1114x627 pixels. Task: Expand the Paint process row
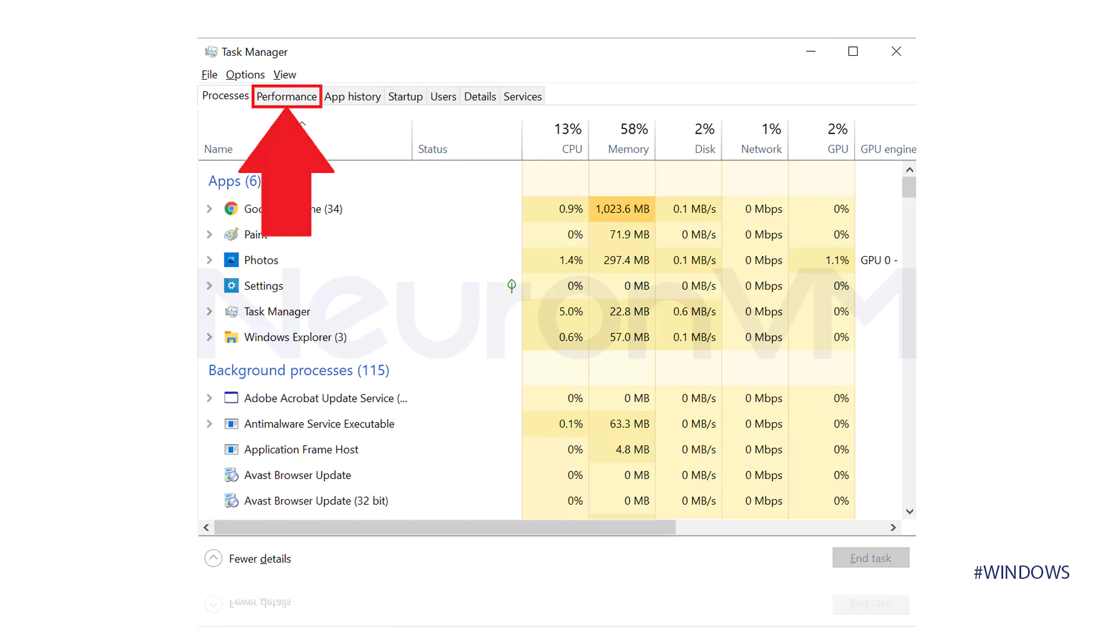point(209,235)
